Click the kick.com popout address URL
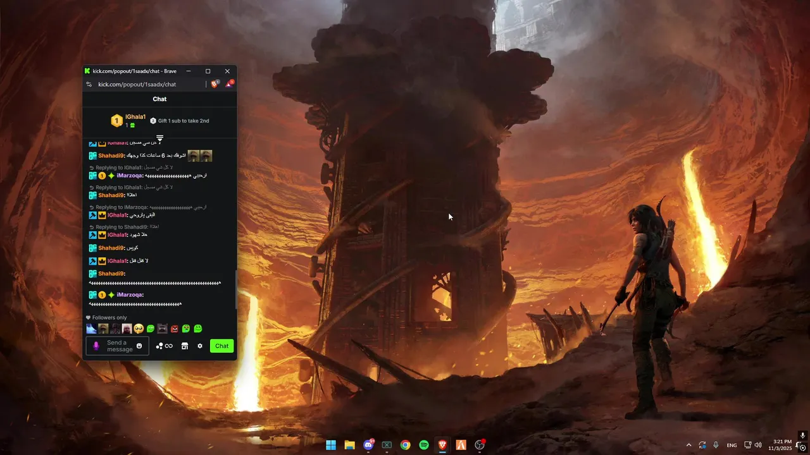Viewport: 810px width, 455px height. (x=137, y=84)
